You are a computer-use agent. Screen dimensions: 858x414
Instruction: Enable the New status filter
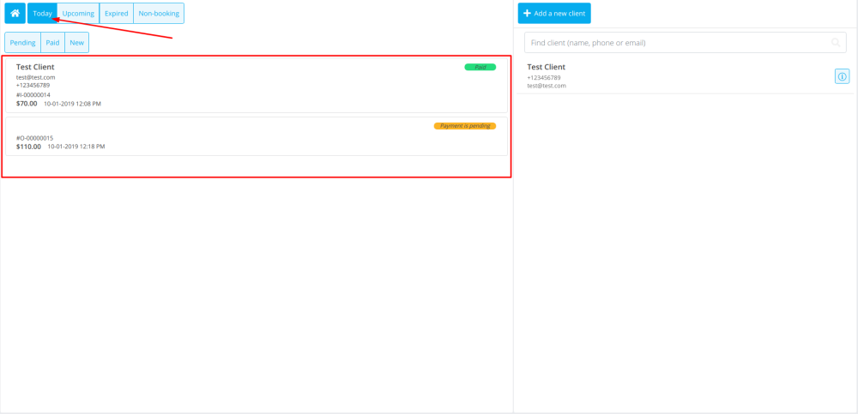pos(76,43)
